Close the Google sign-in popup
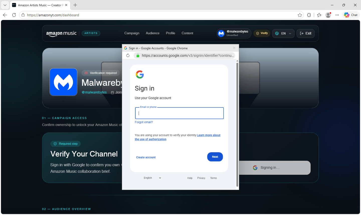361x215 pixels. click(x=234, y=48)
